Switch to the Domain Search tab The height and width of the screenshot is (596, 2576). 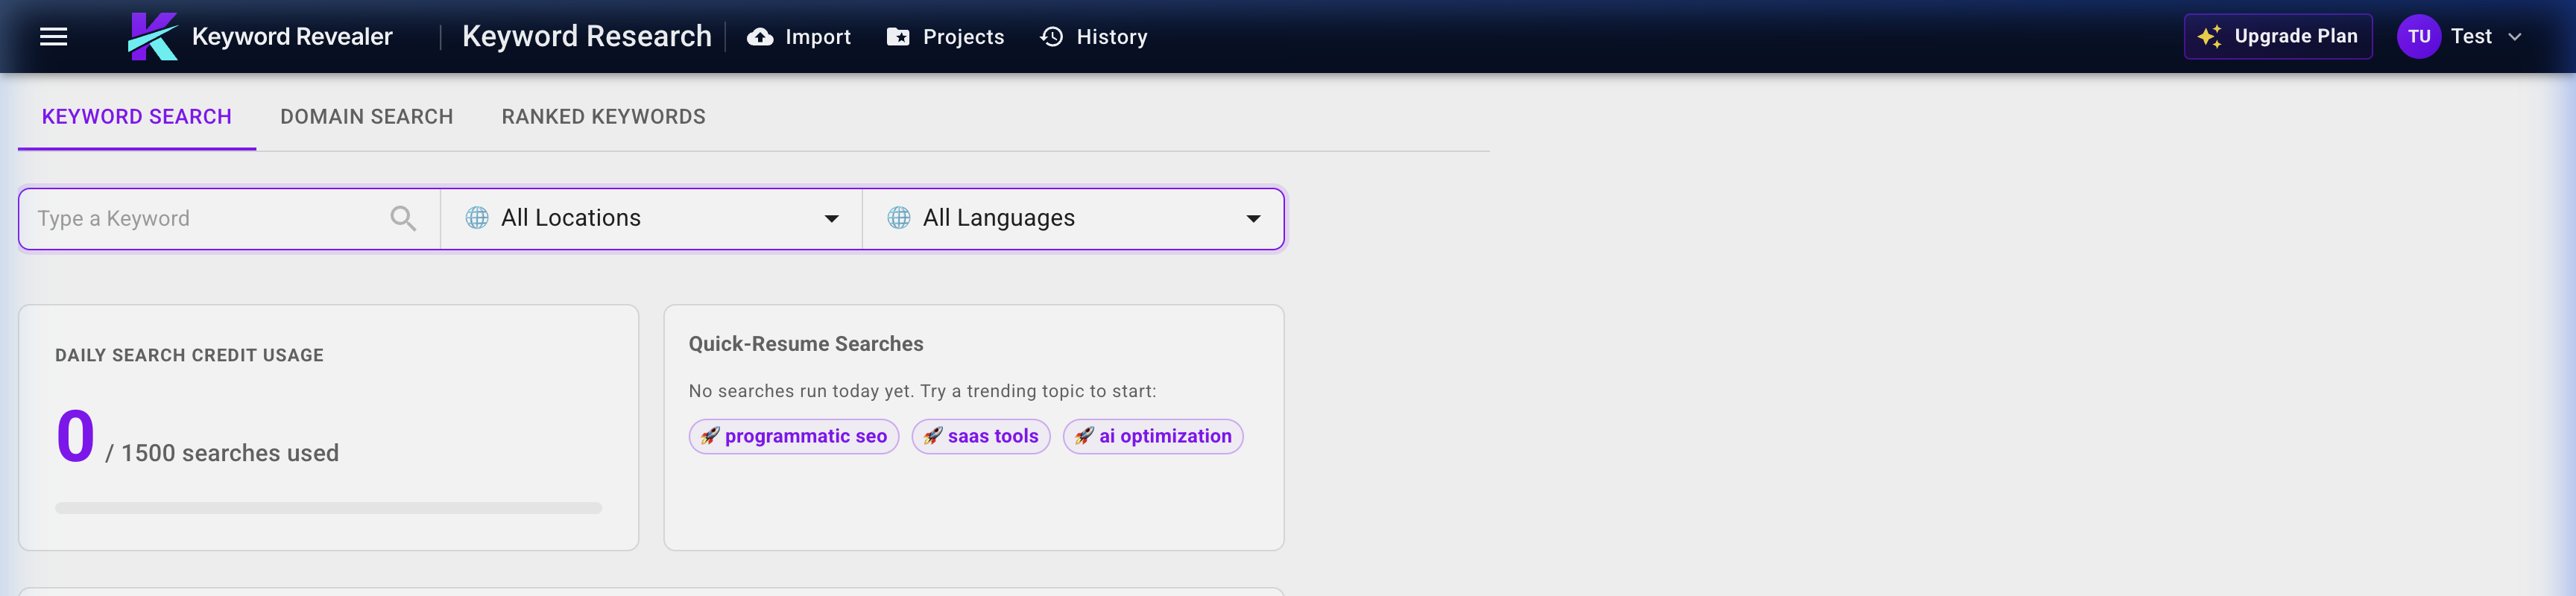pos(367,117)
